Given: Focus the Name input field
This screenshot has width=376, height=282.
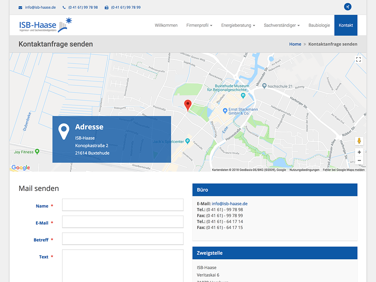Looking at the screenshot, I should 123,205.
